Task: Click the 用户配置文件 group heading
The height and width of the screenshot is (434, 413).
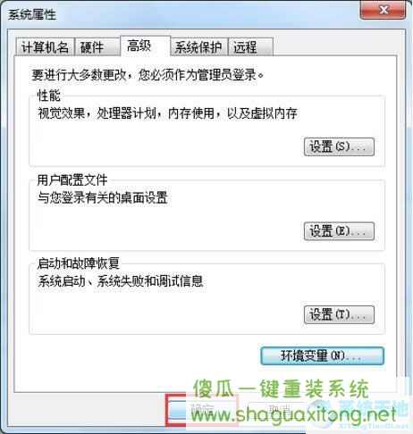Action: pyautogui.click(x=72, y=180)
